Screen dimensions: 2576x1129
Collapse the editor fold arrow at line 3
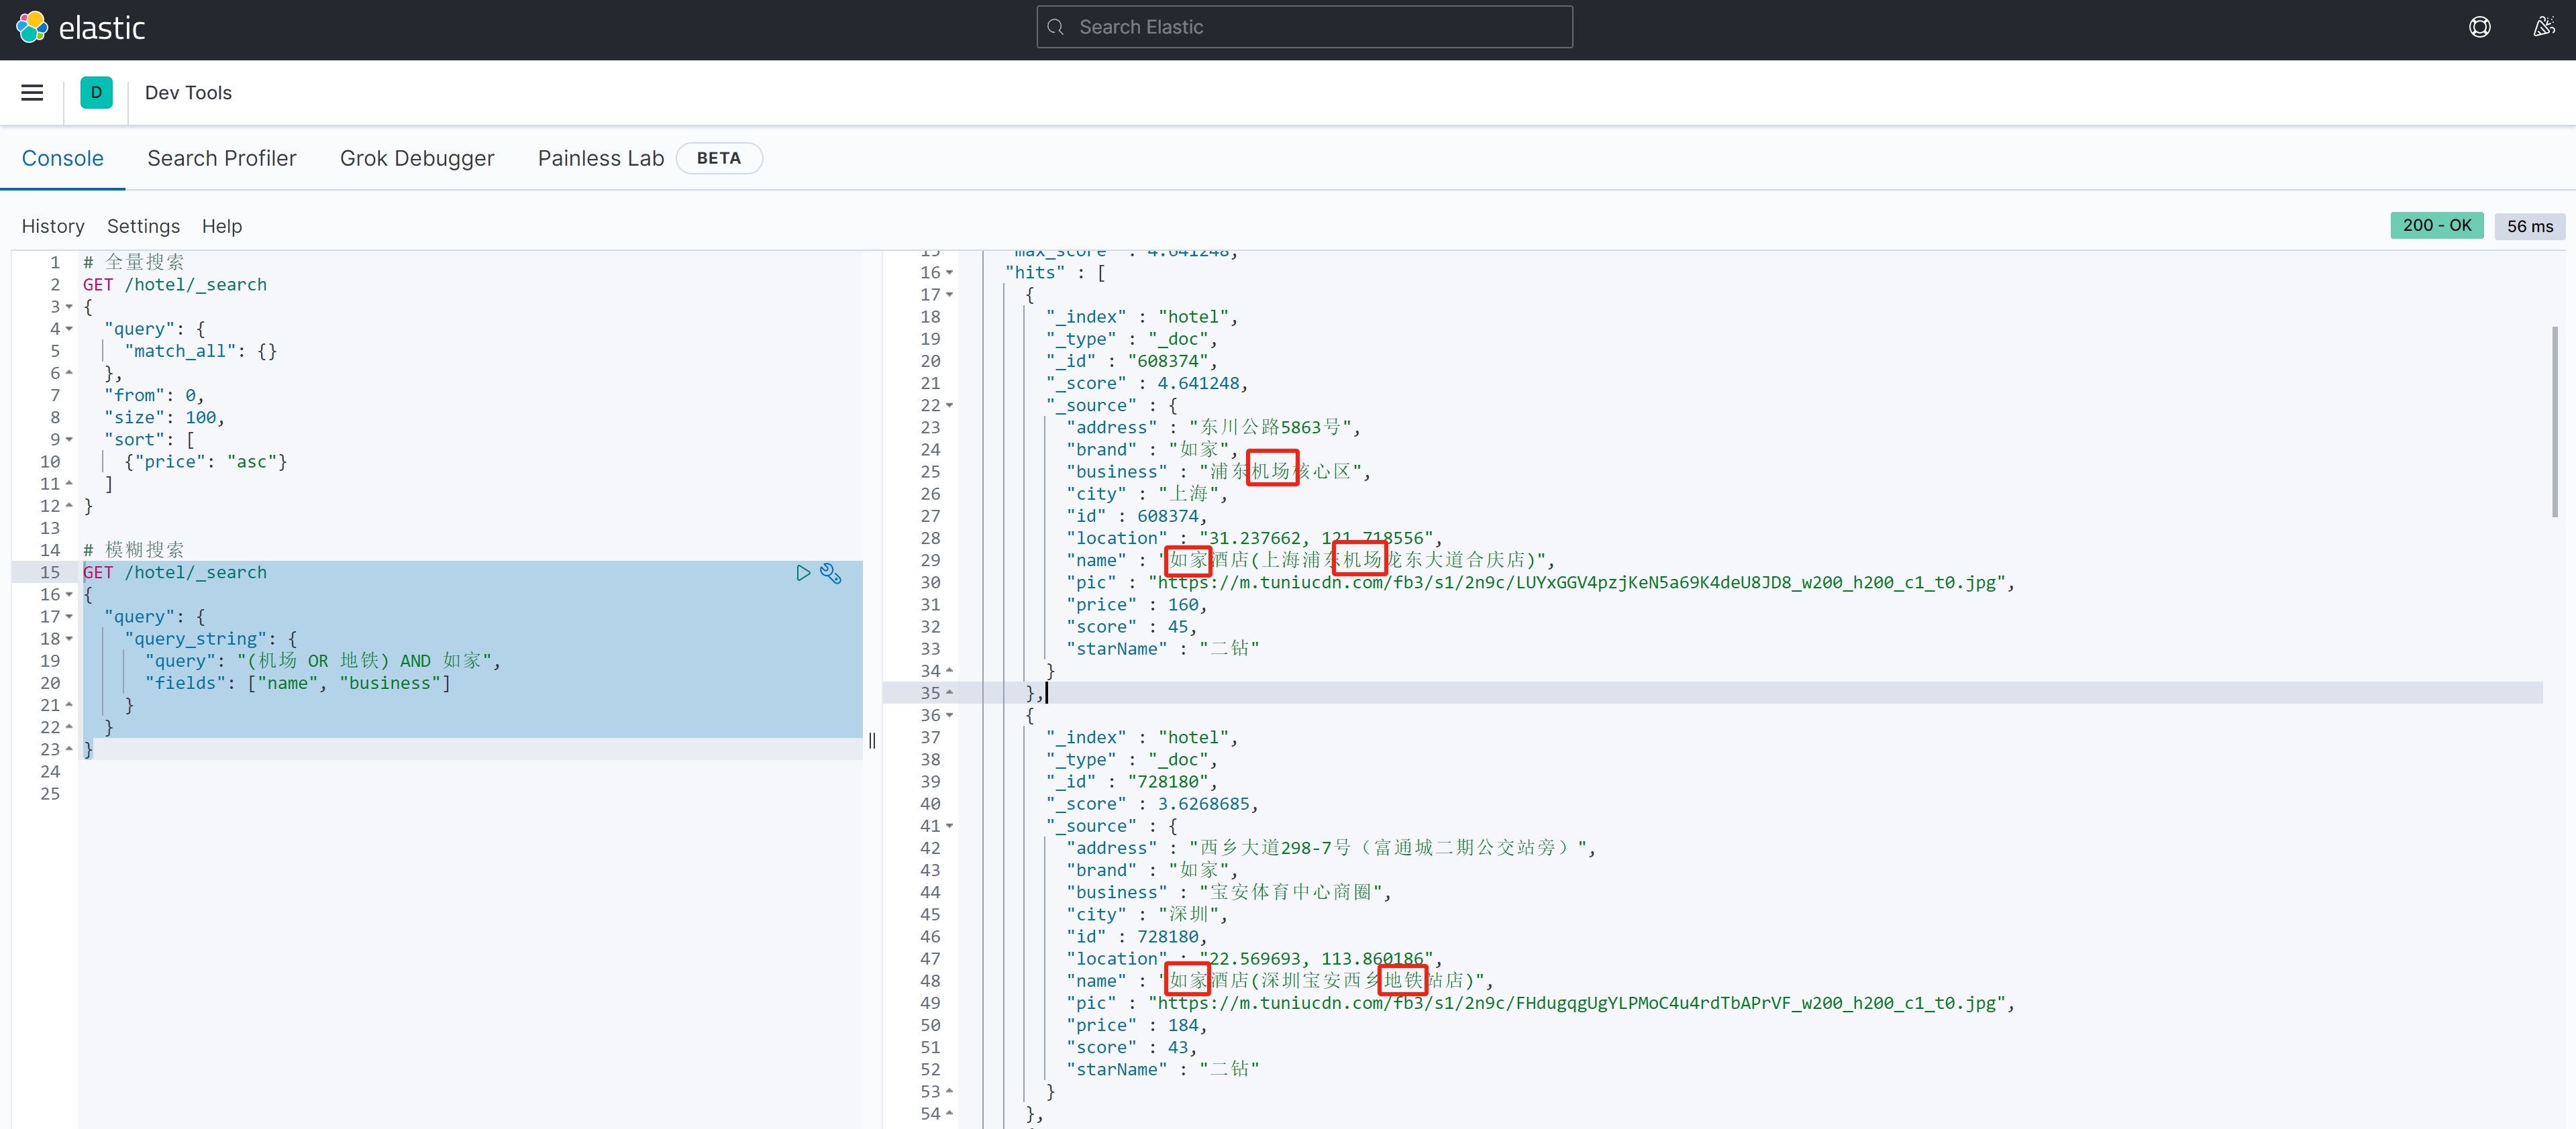click(69, 307)
